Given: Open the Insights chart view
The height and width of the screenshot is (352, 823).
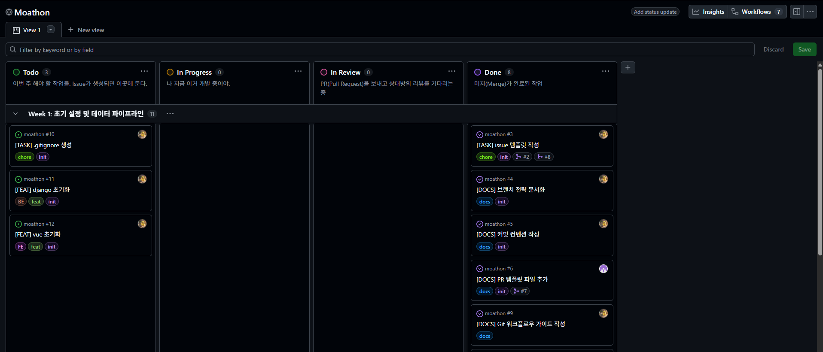Looking at the screenshot, I should [708, 12].
